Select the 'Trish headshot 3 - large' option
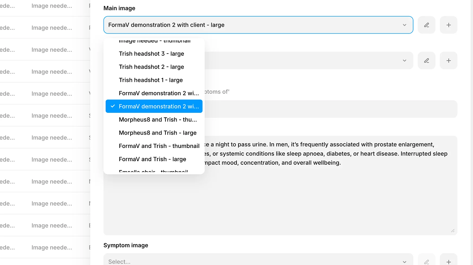The width and height of the screenshot is (473, 265). coord(151,54)
